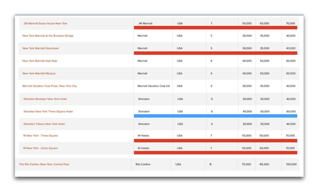
Task: Open Sheraton Brooklyn New York Hotel link
Action: (45, 99)
